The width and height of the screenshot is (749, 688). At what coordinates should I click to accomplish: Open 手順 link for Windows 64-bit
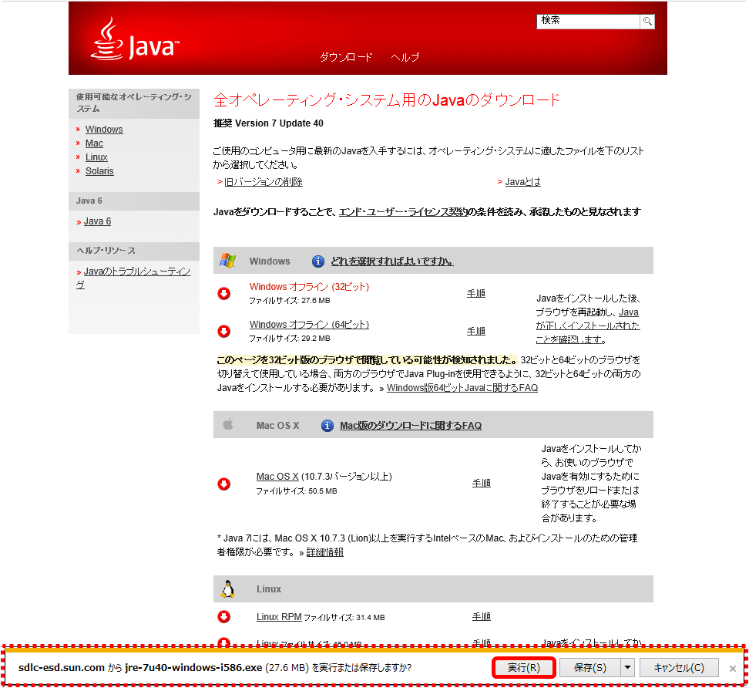click(475, 331)
